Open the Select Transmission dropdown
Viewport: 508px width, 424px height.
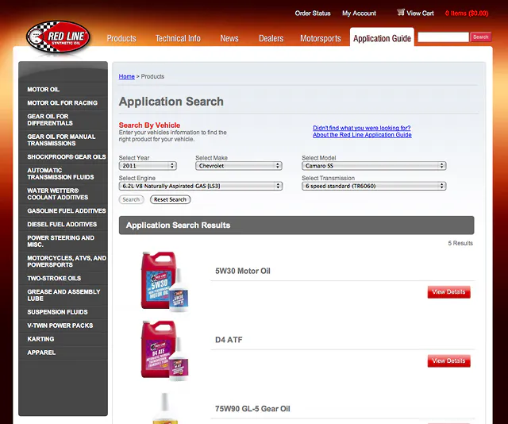(x=373, y=187)
